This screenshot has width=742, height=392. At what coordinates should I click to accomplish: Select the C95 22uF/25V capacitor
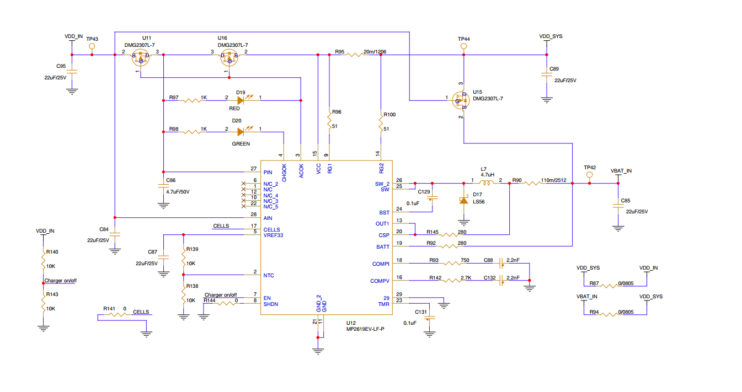click(72, 72)
